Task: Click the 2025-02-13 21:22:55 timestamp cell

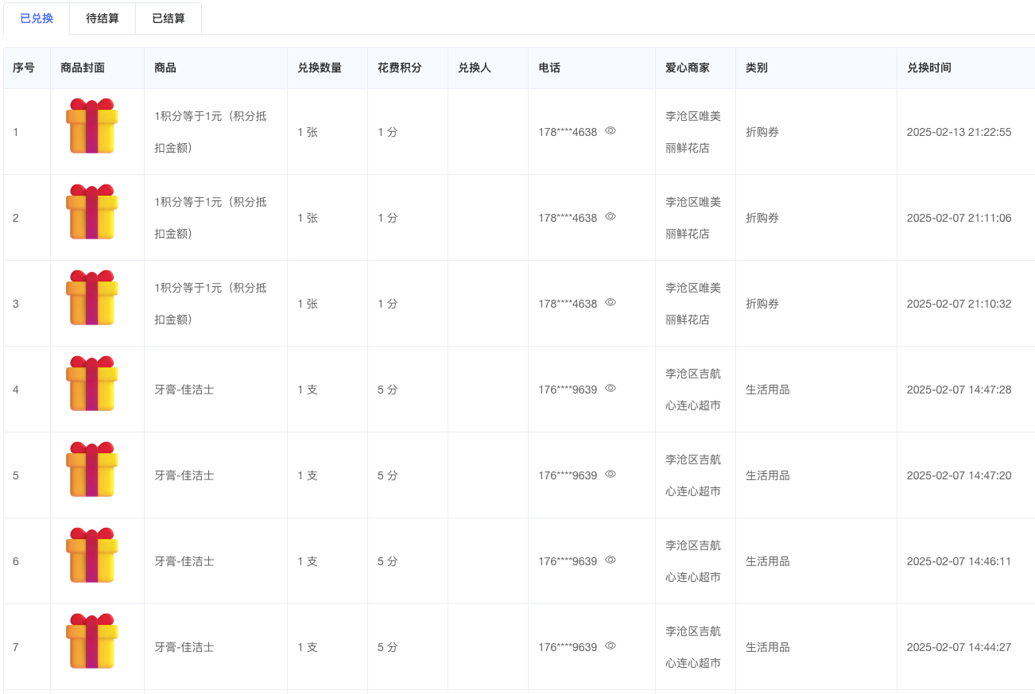Action: click(959, 132)
